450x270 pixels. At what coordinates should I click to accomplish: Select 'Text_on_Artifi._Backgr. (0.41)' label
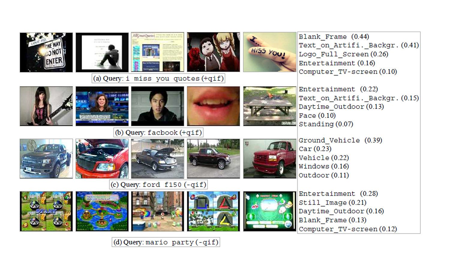(x=359, y=45)
